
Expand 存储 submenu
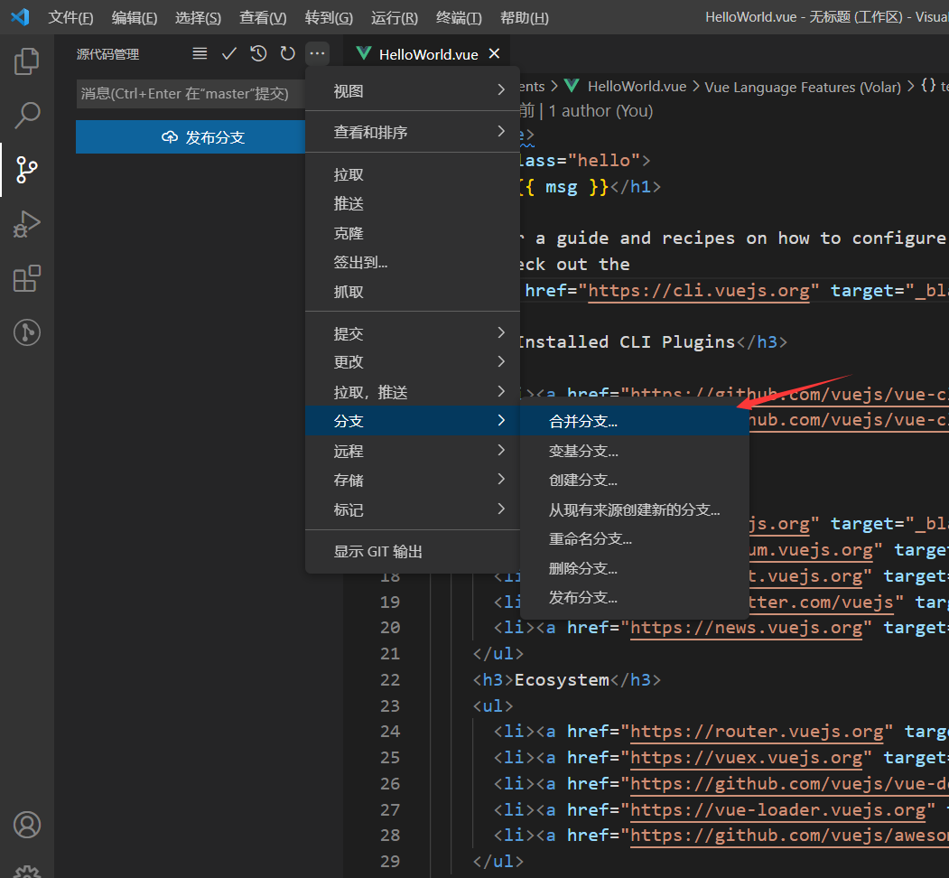413,480
